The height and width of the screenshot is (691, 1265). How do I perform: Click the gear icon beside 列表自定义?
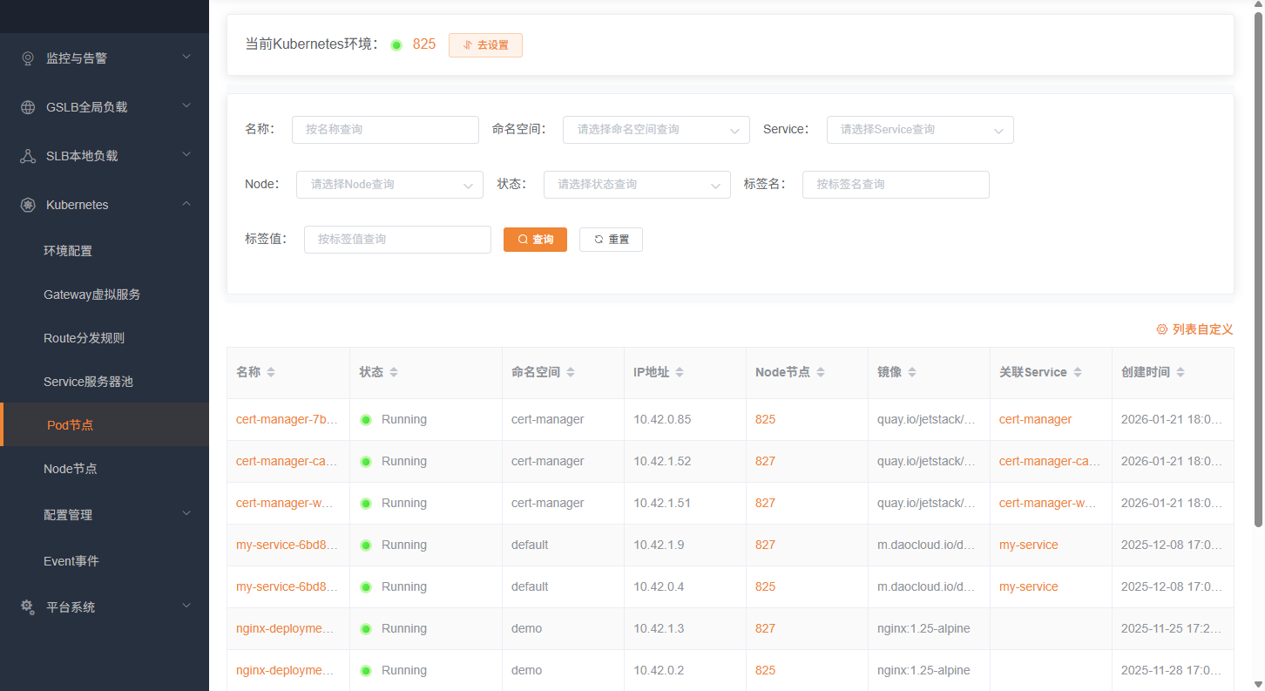[1161, 329]
